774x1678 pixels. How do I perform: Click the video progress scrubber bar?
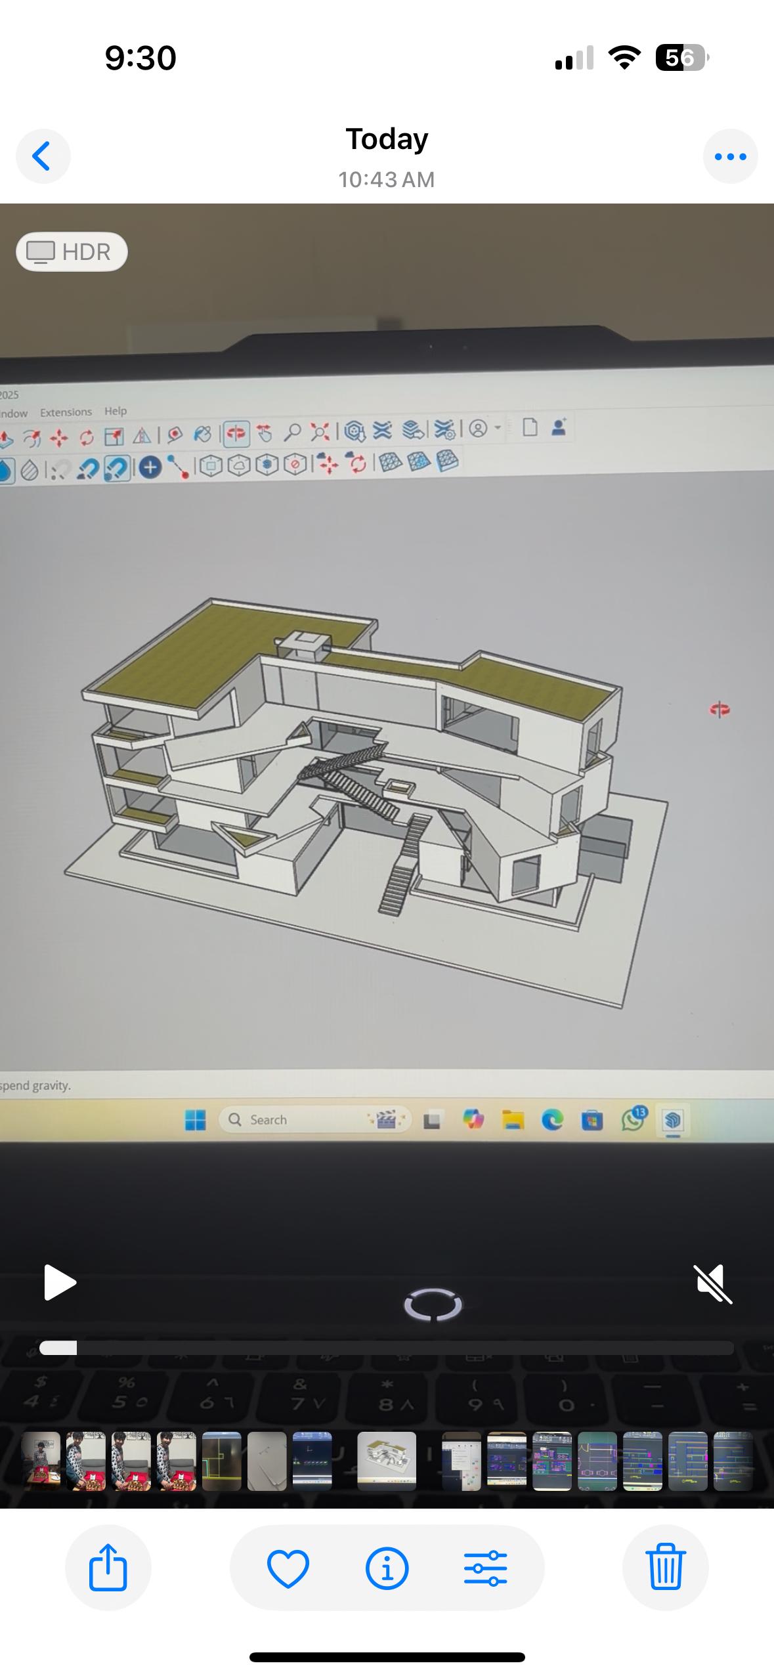(x=387, y=1348)
